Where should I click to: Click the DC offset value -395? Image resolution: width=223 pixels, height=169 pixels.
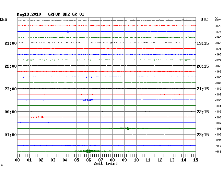218,129
